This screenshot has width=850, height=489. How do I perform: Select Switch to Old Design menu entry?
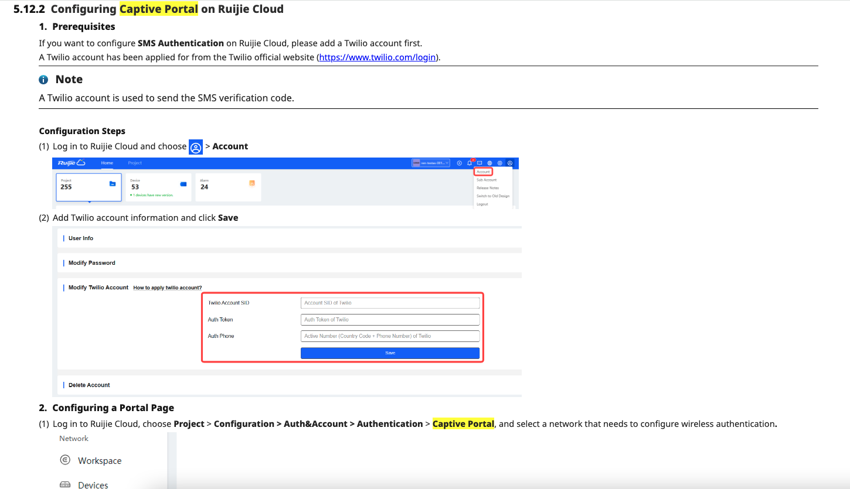[493, 196]
